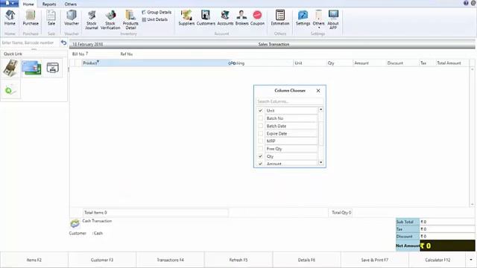Image resolution: width=477 pixels, height=268 pixels.
Task: Open the Settings ribbon button
Action: [x=303, y=18]
